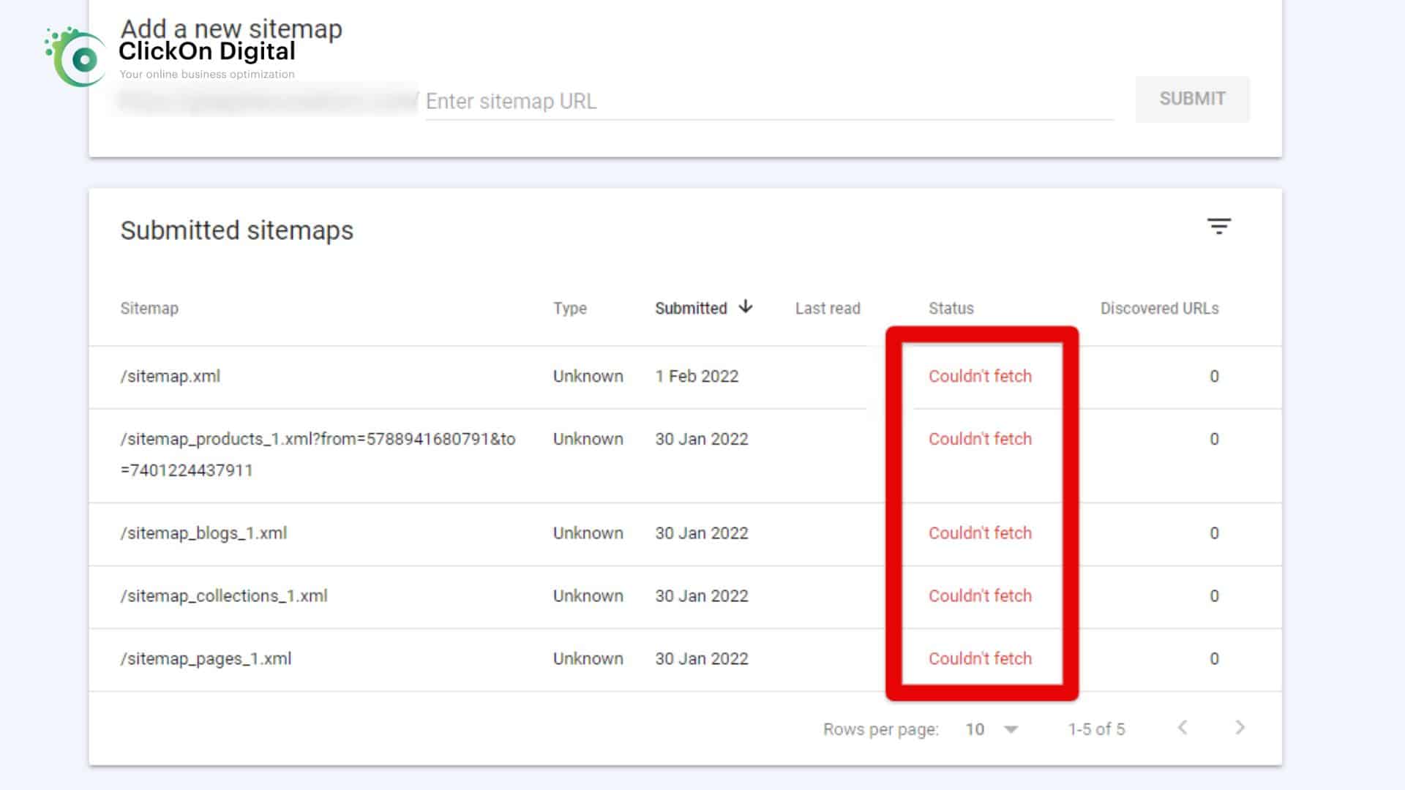This screenshot has width=1405, height=790.
Task: Sort by Sitemap column header
Action: [x=149, y=308]
